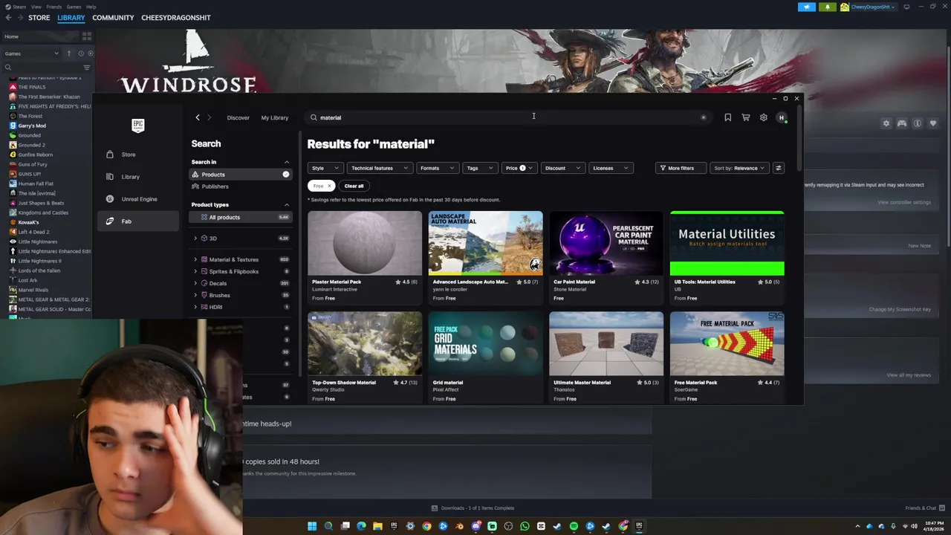Viewport: 951px width, 535px height.
Task: Collapse the Search in section
Action: [287, 162]
